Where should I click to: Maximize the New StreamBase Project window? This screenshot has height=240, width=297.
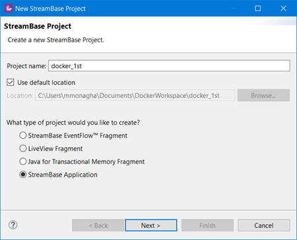(258, 9)
